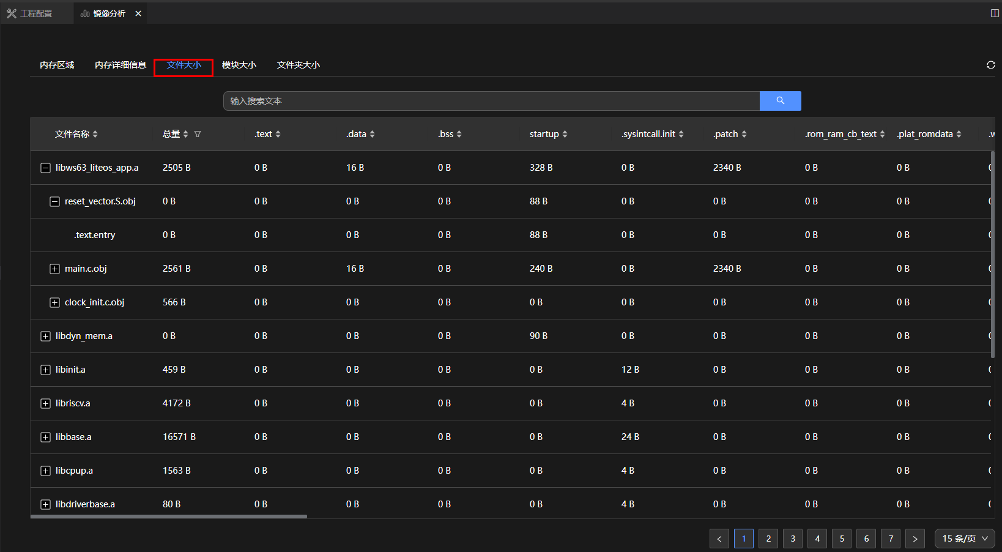
Task: Click the blue search magnifier button
Action: coord(780,101)
